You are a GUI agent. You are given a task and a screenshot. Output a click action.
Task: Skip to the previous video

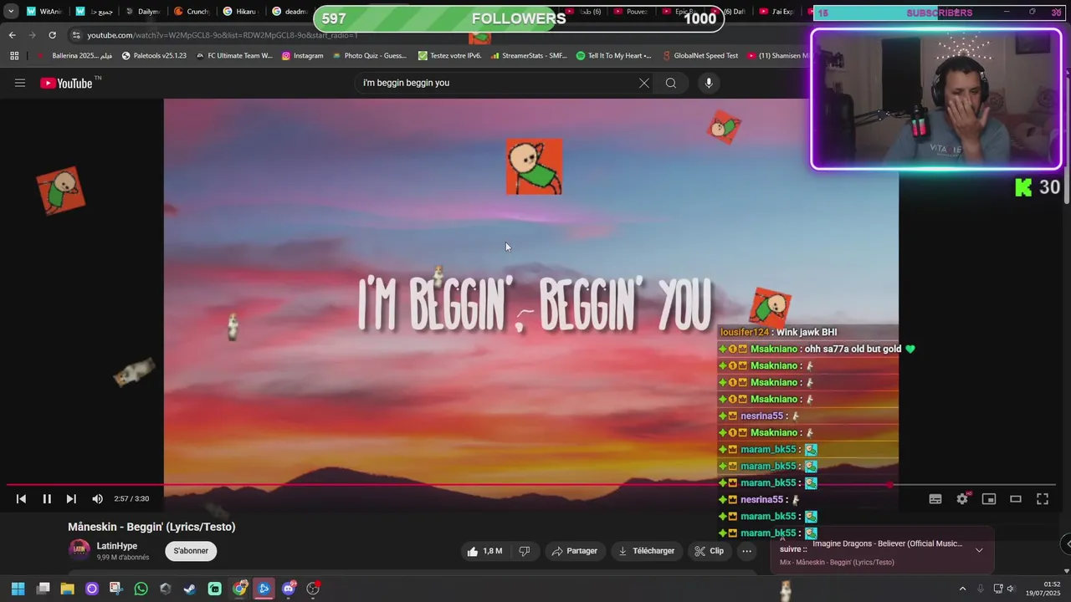pos(21,499)
